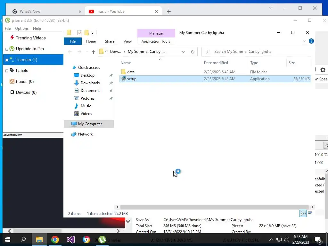The image size is (328, 246).
Task: Expand the Explorer ribbon chevron
Action: coord(304,41)
